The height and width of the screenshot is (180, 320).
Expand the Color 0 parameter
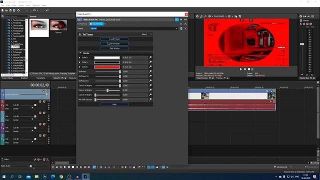[x=79, y=67]
